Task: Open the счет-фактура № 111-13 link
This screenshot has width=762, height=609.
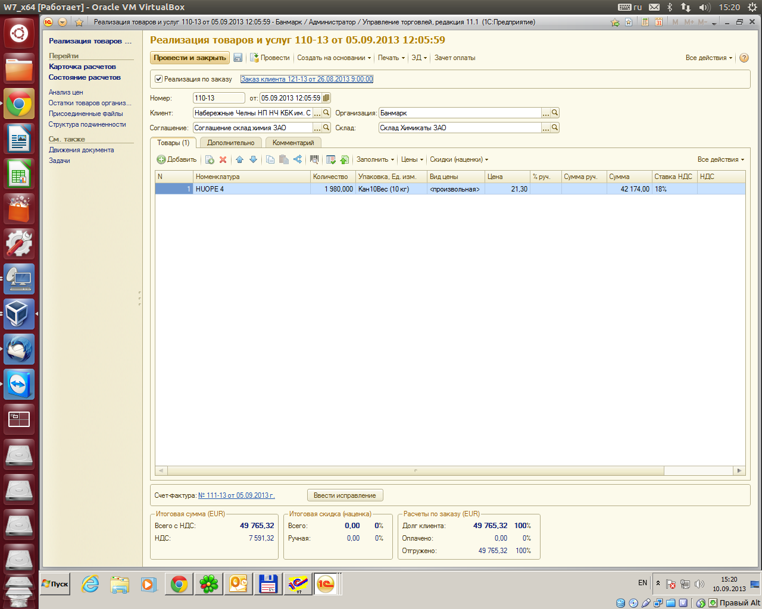Action: click(x=236, y=495)
